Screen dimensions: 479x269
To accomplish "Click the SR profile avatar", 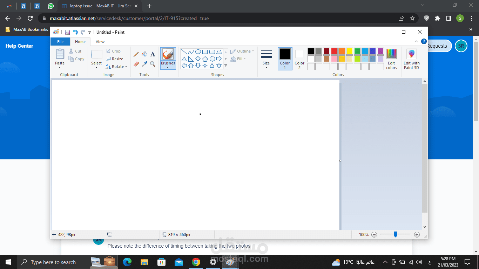I will (x=461, y=46).
